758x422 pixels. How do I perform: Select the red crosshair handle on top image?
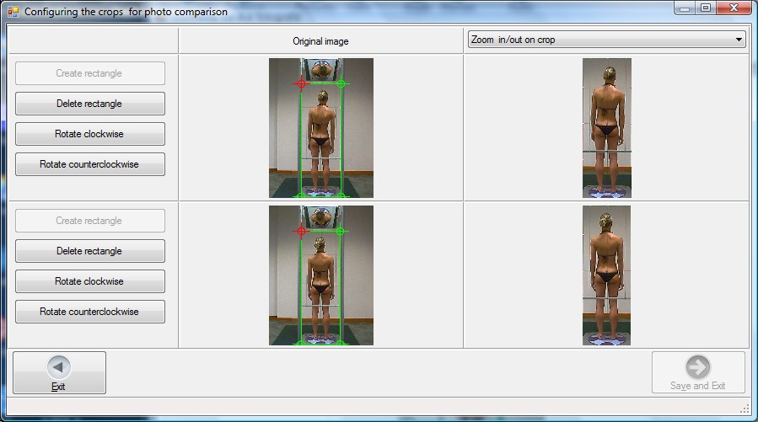pyautogui.click(x=301, y=84)
